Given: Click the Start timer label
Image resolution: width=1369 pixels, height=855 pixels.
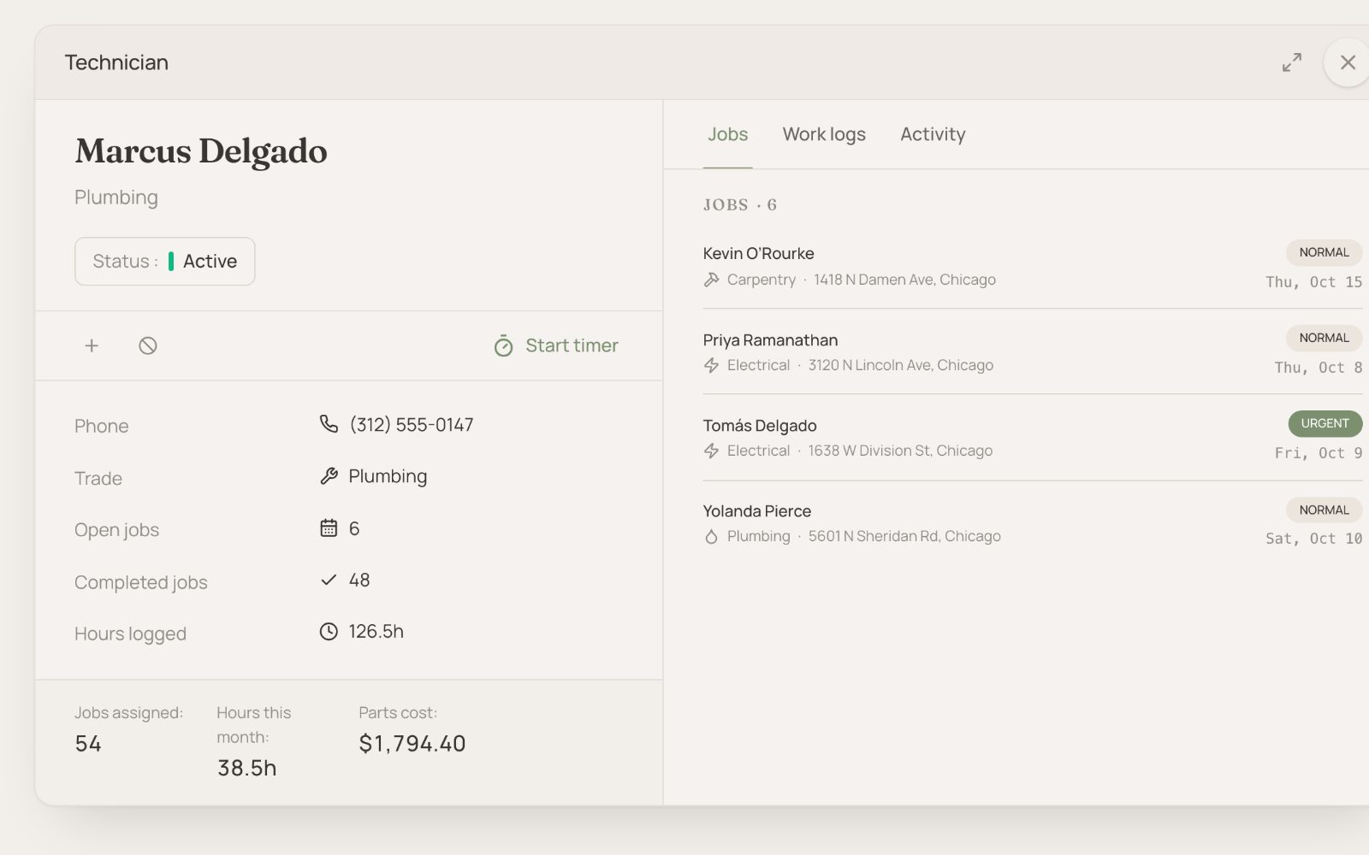Looking at the screenshot, I should tap(572, 345).
